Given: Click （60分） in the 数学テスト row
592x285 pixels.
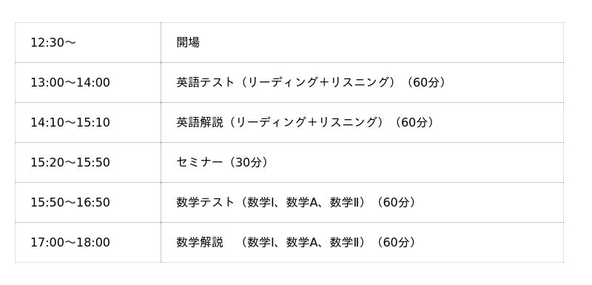Looking at the screenshot, I should [x=395, y=202].
